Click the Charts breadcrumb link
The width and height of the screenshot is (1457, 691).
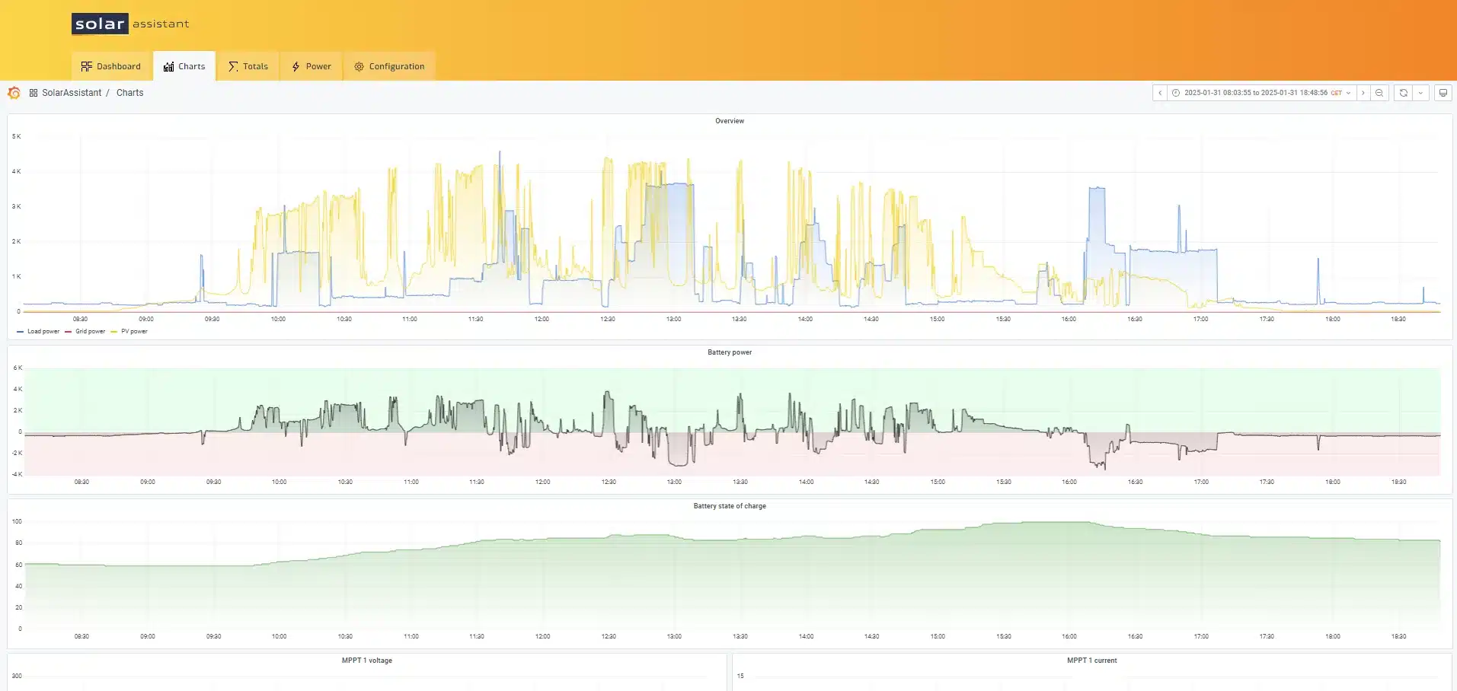pyautogui.click(x=129, y=93)
